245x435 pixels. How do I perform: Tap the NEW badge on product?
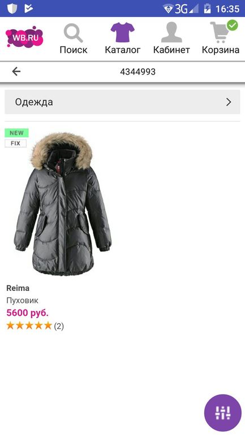tap(16, 133)
